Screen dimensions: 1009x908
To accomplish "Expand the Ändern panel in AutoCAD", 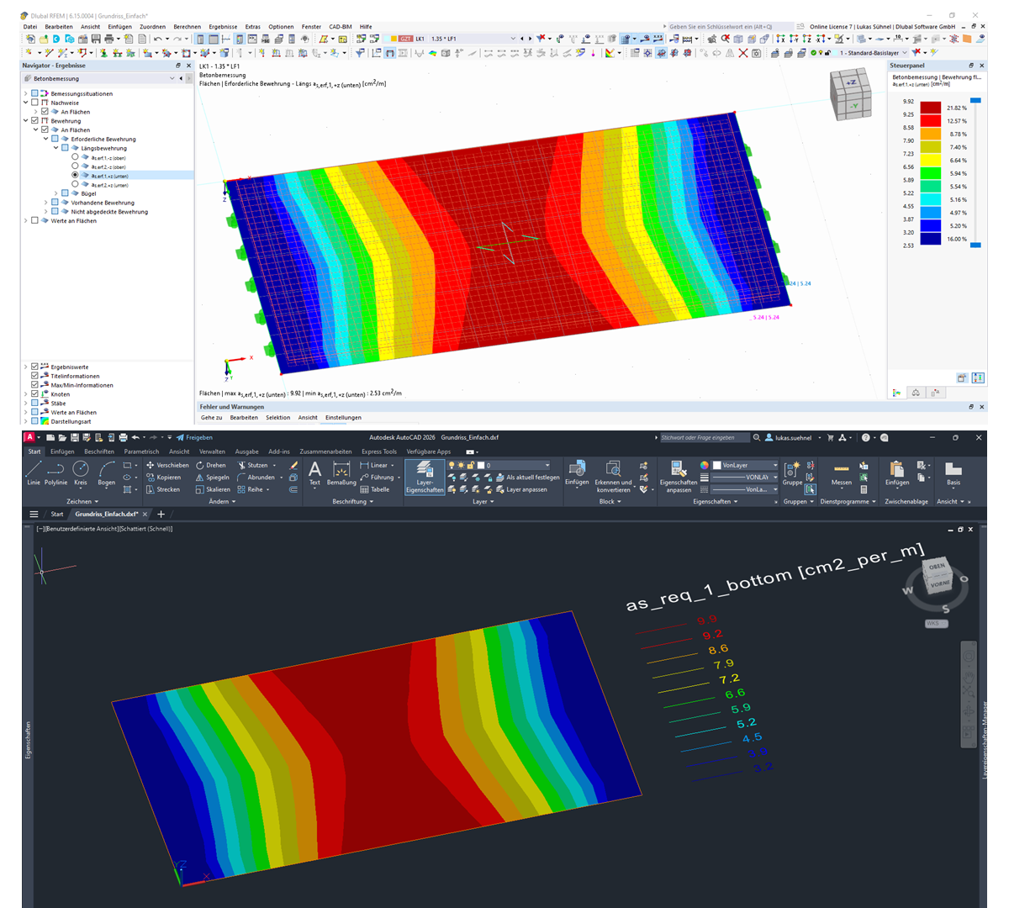I will (x=221, y=502).
